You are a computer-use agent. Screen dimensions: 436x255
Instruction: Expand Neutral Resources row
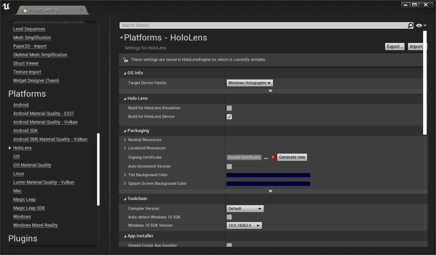125,140
